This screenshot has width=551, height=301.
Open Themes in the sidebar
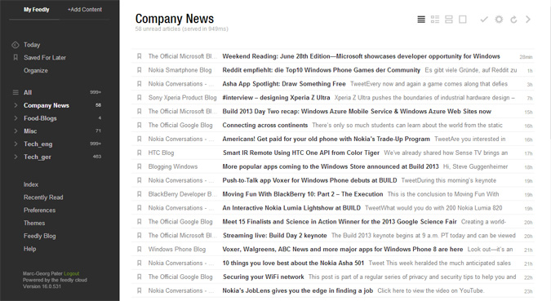(34, 223)
